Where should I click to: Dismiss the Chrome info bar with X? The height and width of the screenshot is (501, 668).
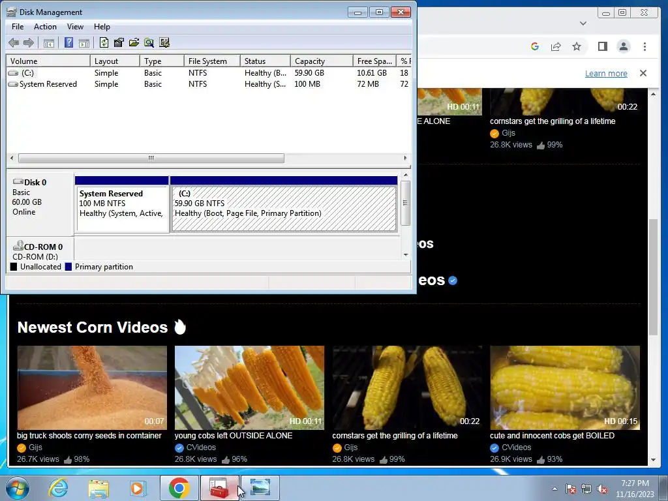click(x=643, y=73)
